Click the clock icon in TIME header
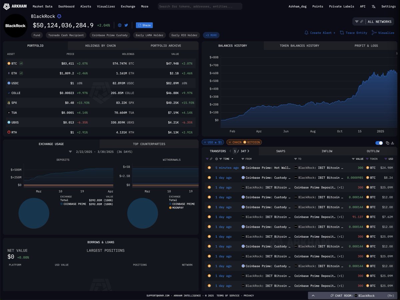 pyautogui.click(x=217, y=159)
